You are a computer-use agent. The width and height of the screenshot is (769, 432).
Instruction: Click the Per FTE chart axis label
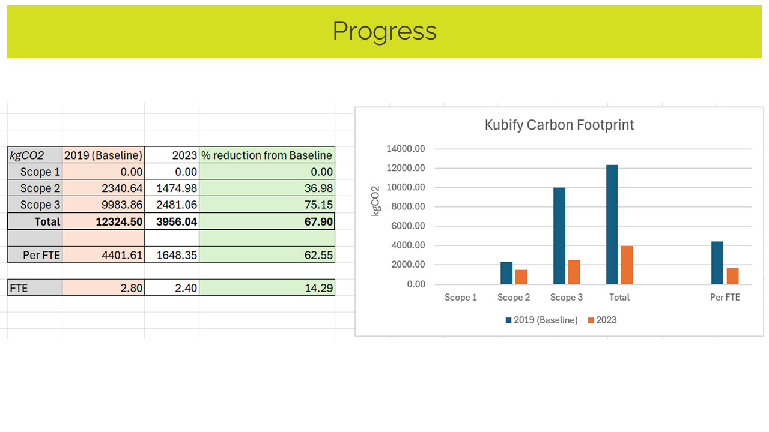click(725, 297)
